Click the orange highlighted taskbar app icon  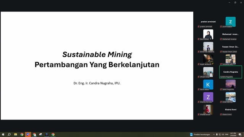pyautogui.click(x=28, y=134)
